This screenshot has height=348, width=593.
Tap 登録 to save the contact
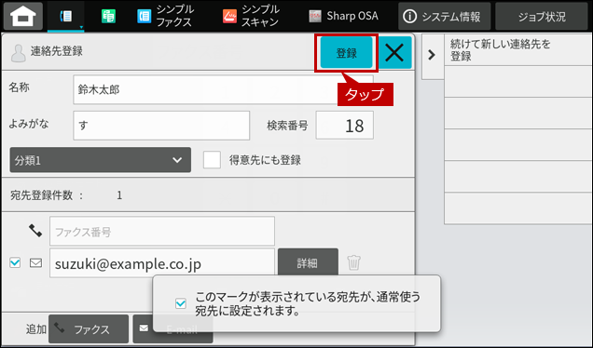pyautogui.click(x=347, y=53)
